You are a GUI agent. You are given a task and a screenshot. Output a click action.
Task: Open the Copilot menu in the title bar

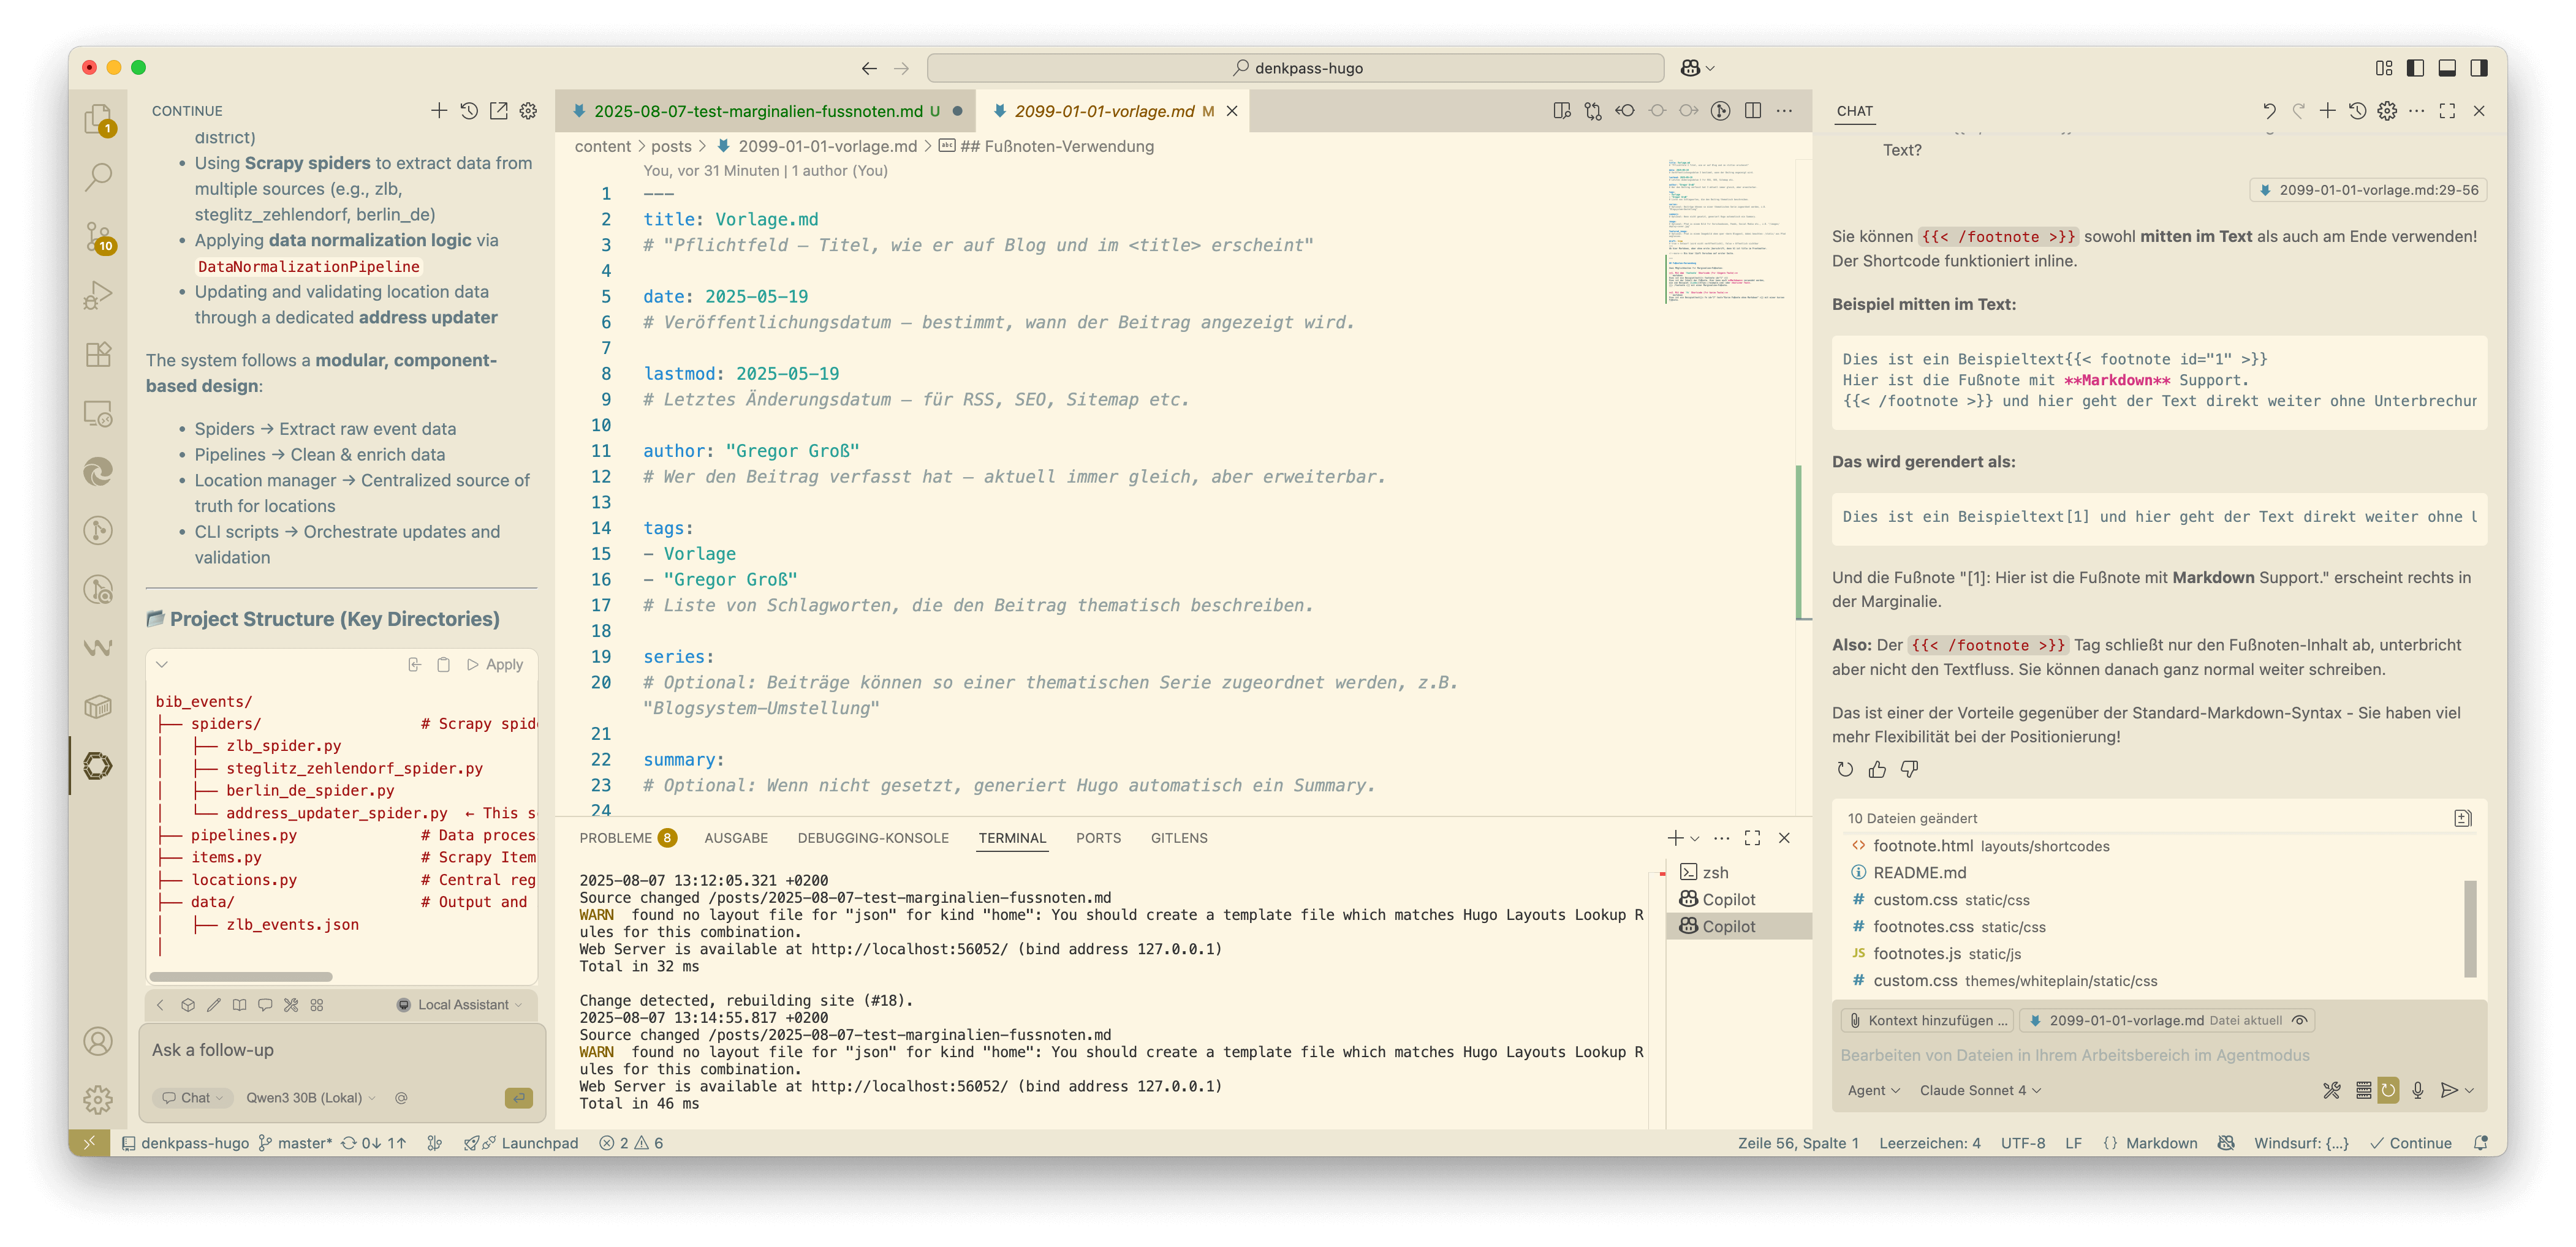point(1698,68)
